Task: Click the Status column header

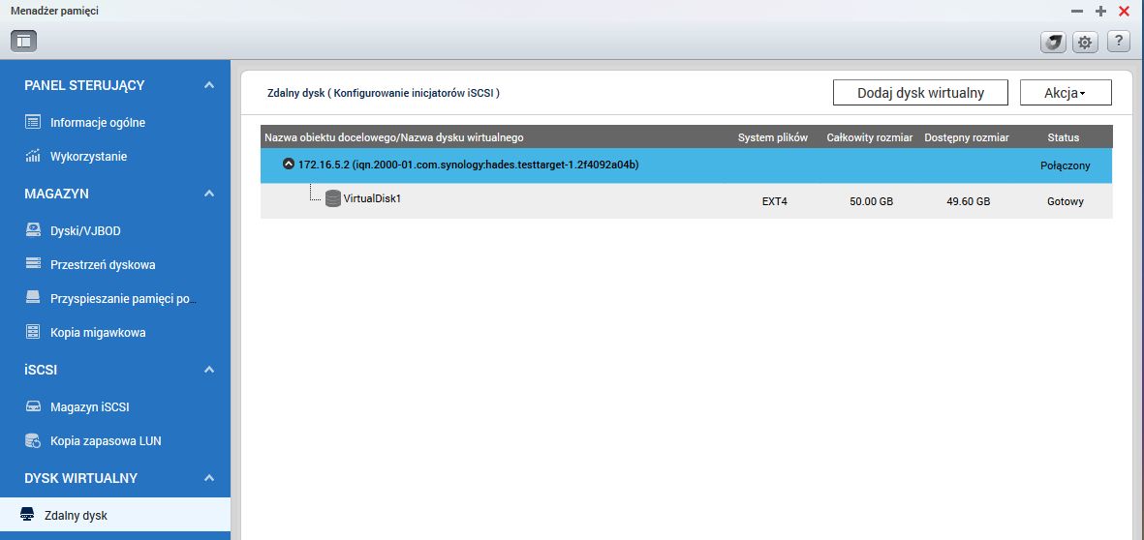Action: point(1063,137)
